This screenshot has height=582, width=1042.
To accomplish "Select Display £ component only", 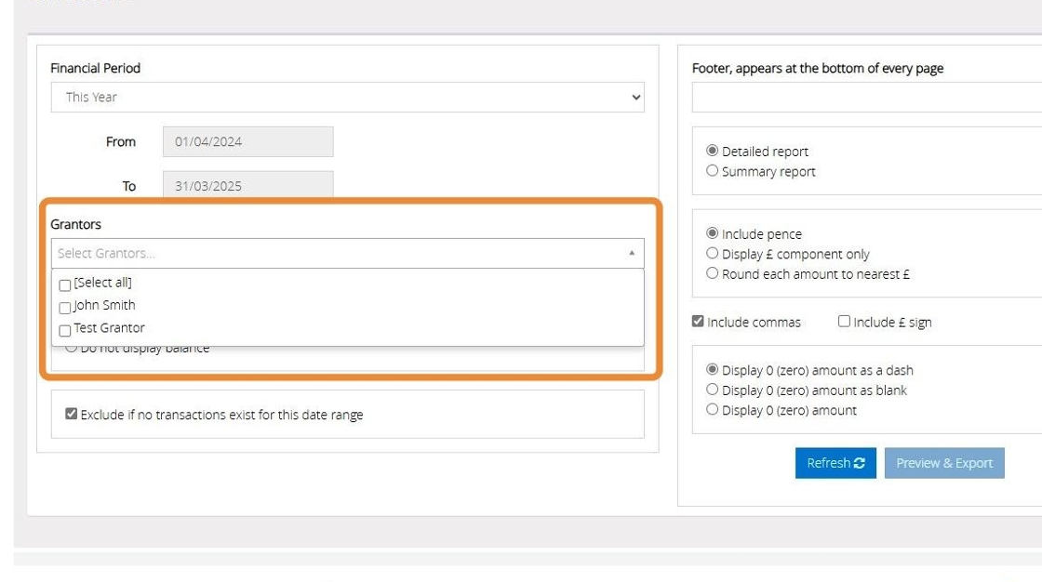I will pyautogui.click(x=713, y=254).
